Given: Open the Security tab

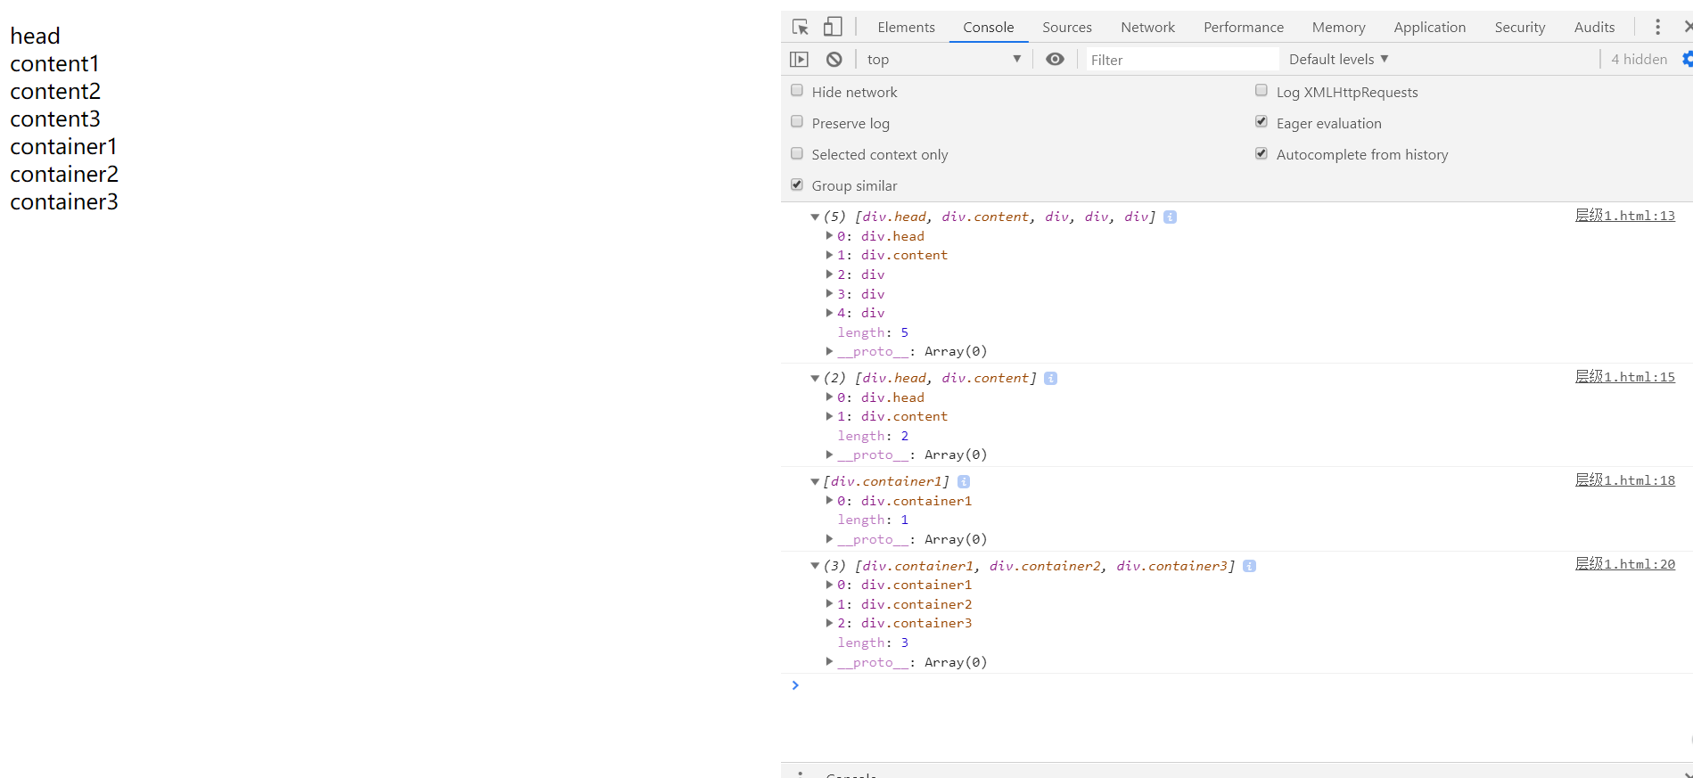Looking at the screenshot, I should coord(1519,27).
